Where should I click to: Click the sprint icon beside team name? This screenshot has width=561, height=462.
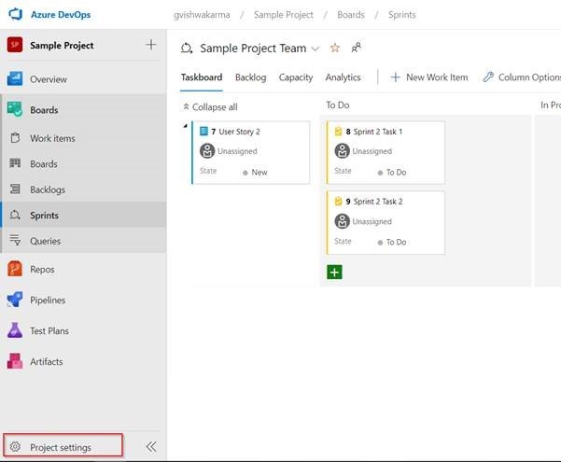click(x=187, y=48)
